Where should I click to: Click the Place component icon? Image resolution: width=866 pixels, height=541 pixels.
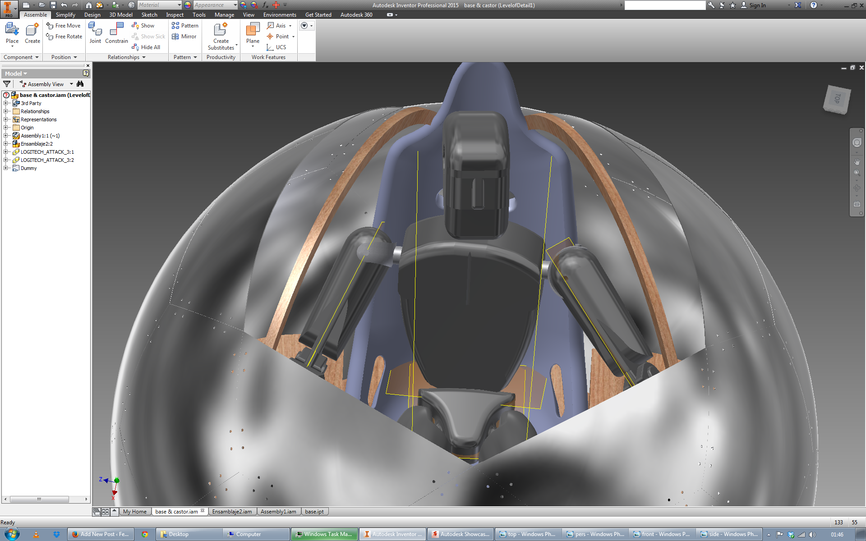coord(12,30)
